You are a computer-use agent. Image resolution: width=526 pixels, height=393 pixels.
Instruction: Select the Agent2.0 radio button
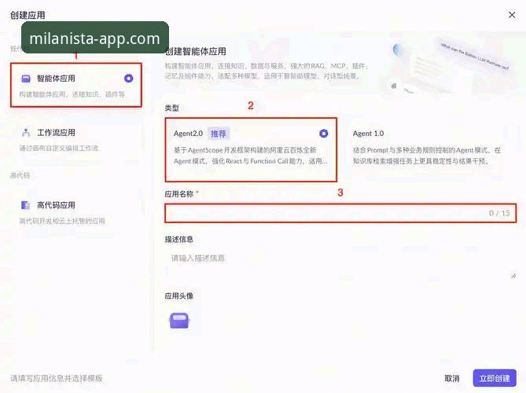coord(323,134)
